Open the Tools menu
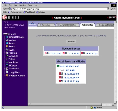This screenshot has width=118, height=111. [30, 5]
